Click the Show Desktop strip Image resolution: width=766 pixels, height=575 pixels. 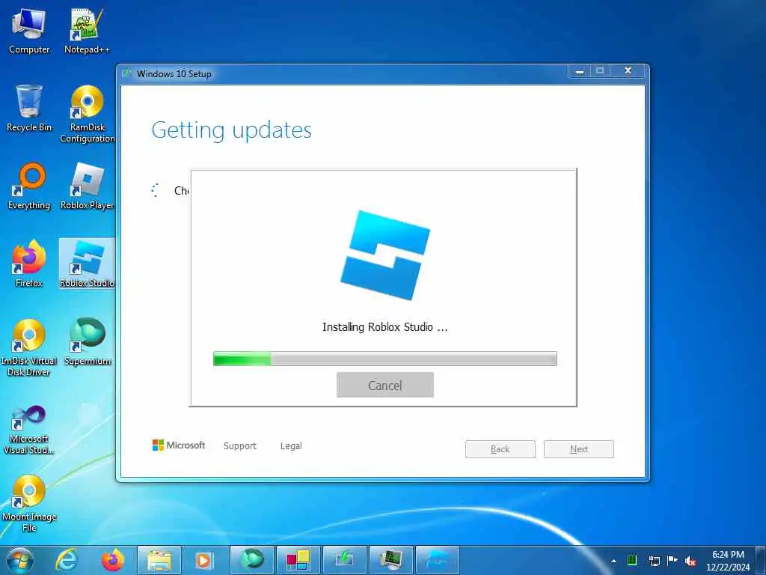761,560
